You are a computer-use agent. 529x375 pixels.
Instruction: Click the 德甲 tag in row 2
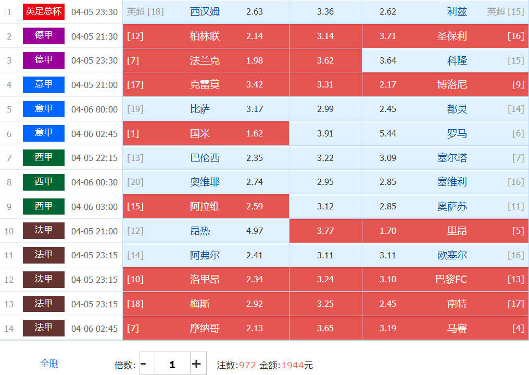click(44, 36)
